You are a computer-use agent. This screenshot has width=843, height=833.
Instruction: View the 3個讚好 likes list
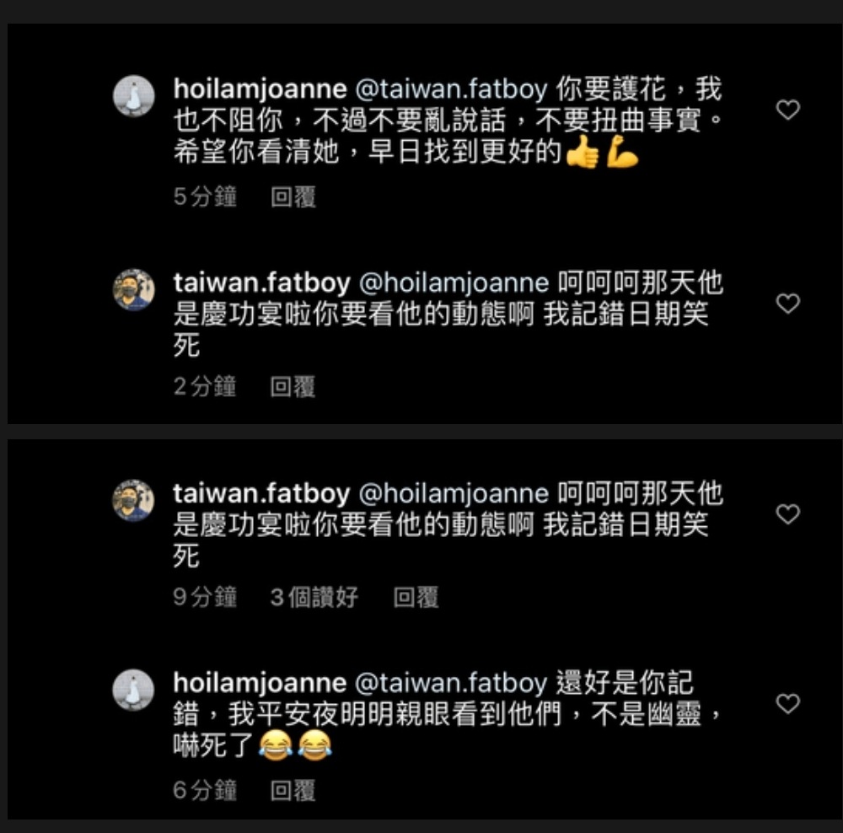[314, 598]
